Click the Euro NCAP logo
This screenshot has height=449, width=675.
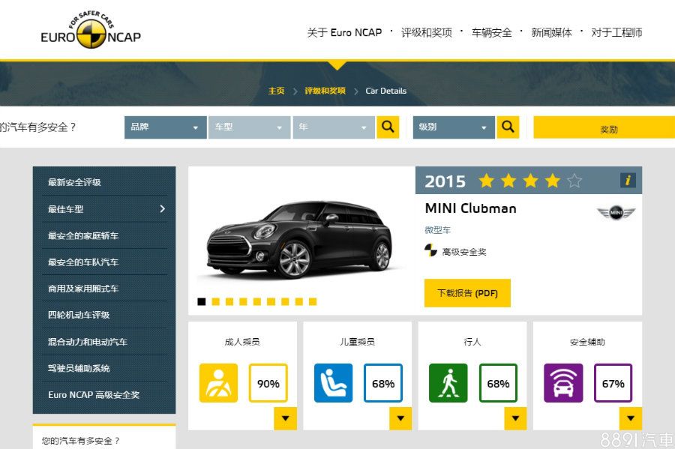pos(91,31)
